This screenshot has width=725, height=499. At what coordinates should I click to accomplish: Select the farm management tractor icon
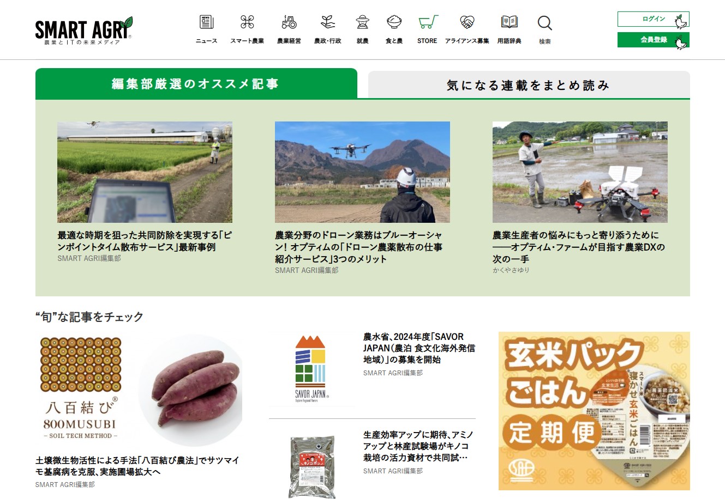(289, 22)
